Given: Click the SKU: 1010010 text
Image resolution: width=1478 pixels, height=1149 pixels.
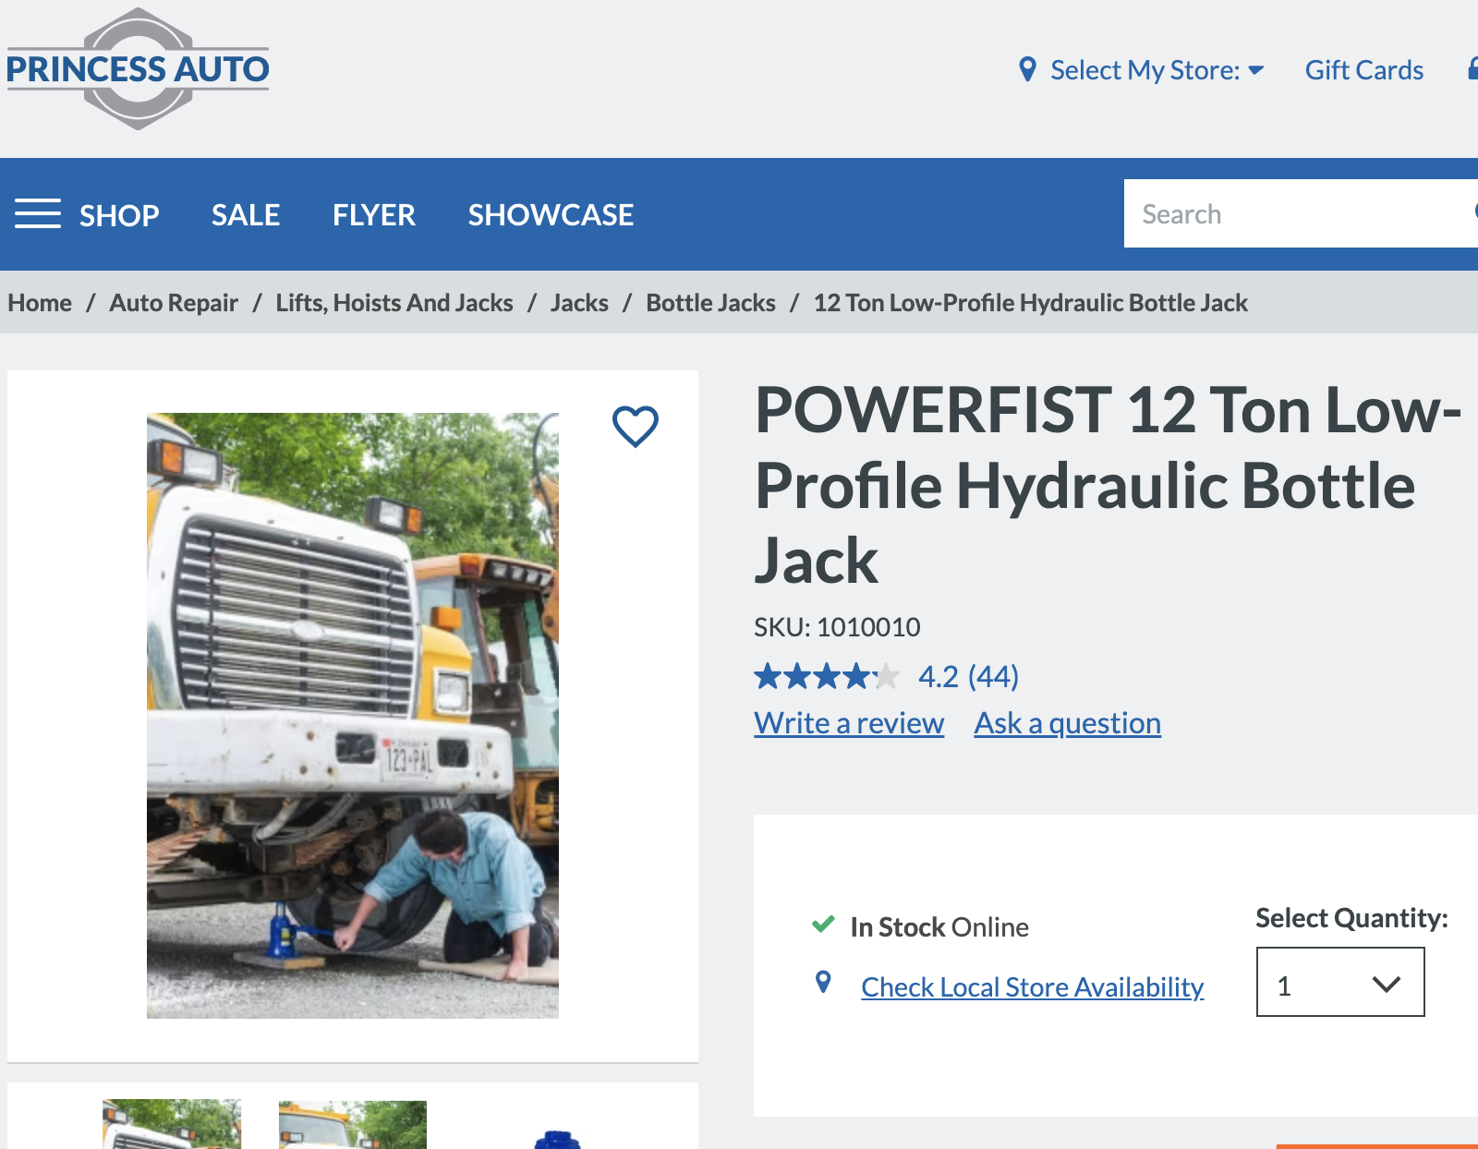Looking at the screenshot, I should (837, 628).
